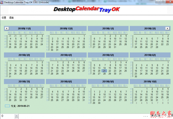
Task: Minimize the Desktop.Calendar.Tray.OK window
Action: (x=158, y=1)
